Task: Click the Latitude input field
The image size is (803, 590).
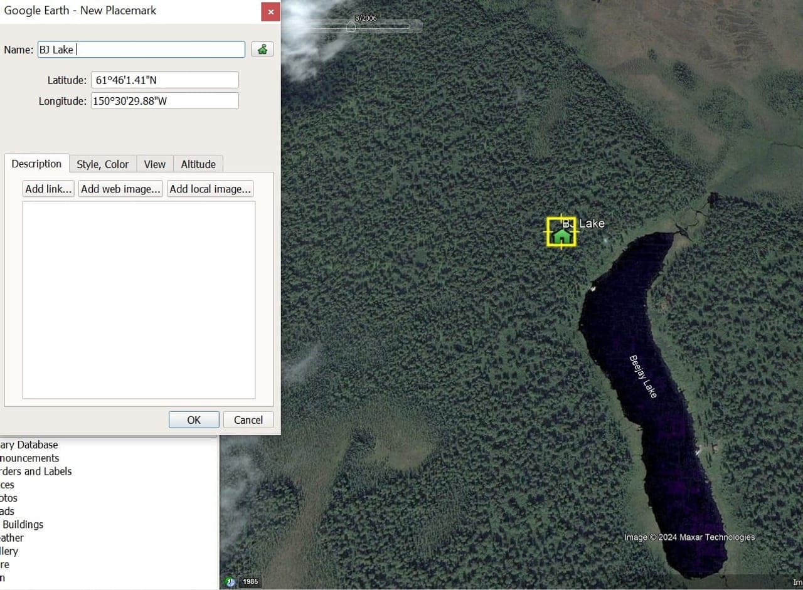Action: 164,80
